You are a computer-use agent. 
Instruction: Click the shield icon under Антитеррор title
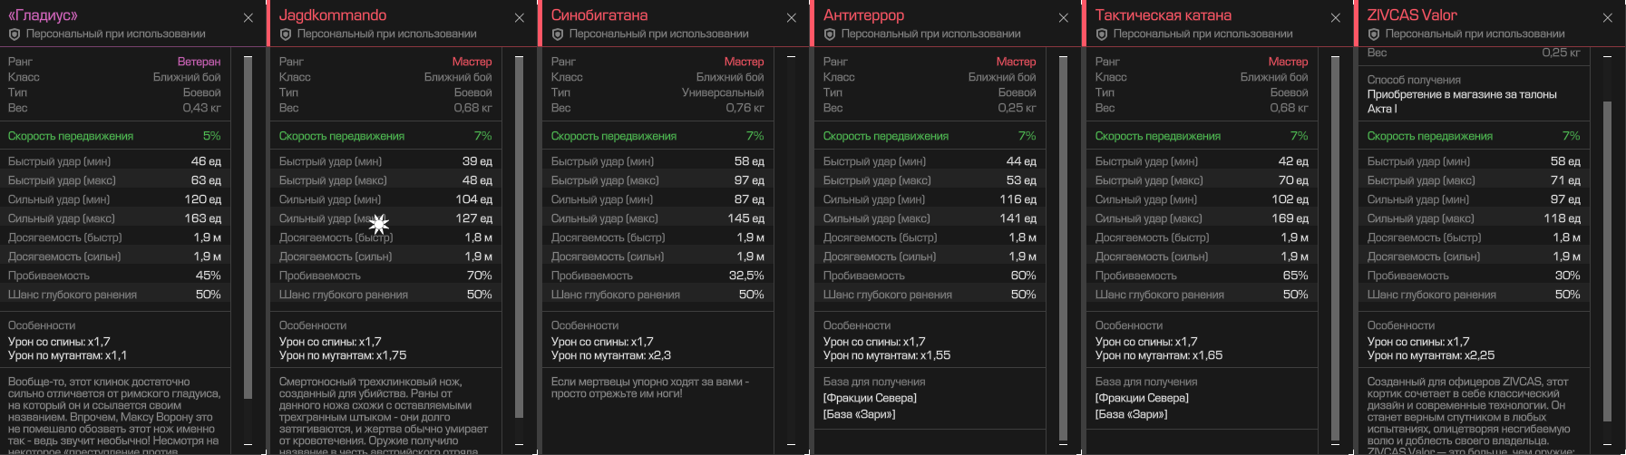click(x=830, y=34)
